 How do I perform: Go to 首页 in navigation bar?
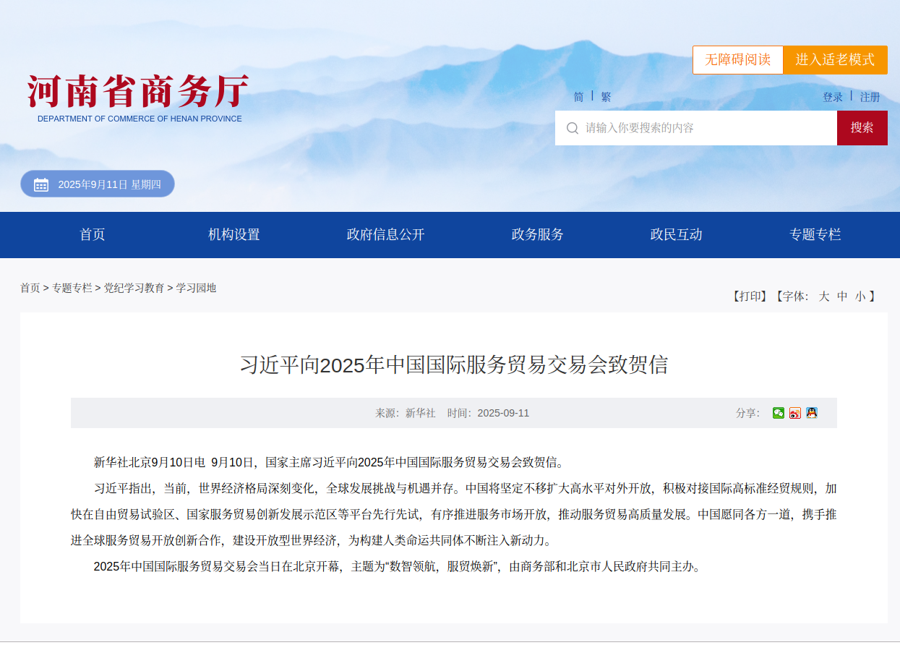tap(93, 234)
